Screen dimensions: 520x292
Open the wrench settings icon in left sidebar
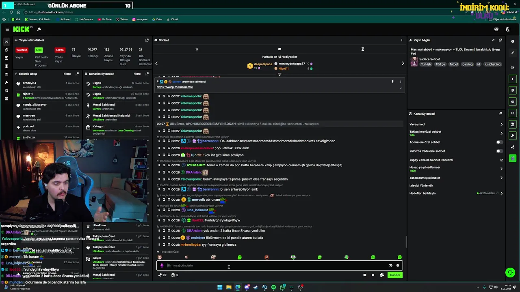6,82
